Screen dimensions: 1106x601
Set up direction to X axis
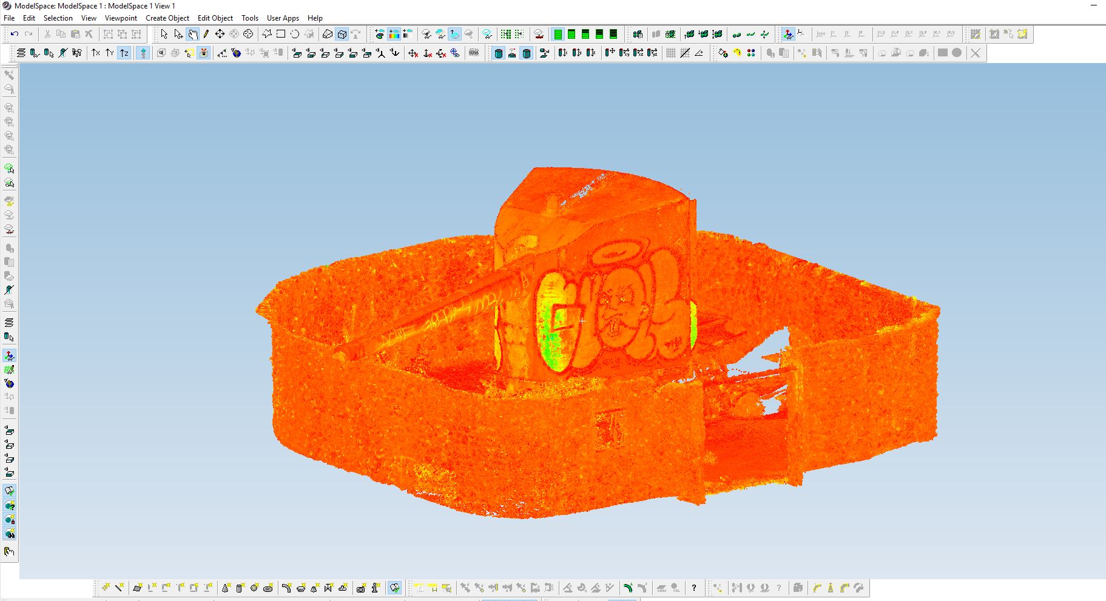(x=96, y=53)
